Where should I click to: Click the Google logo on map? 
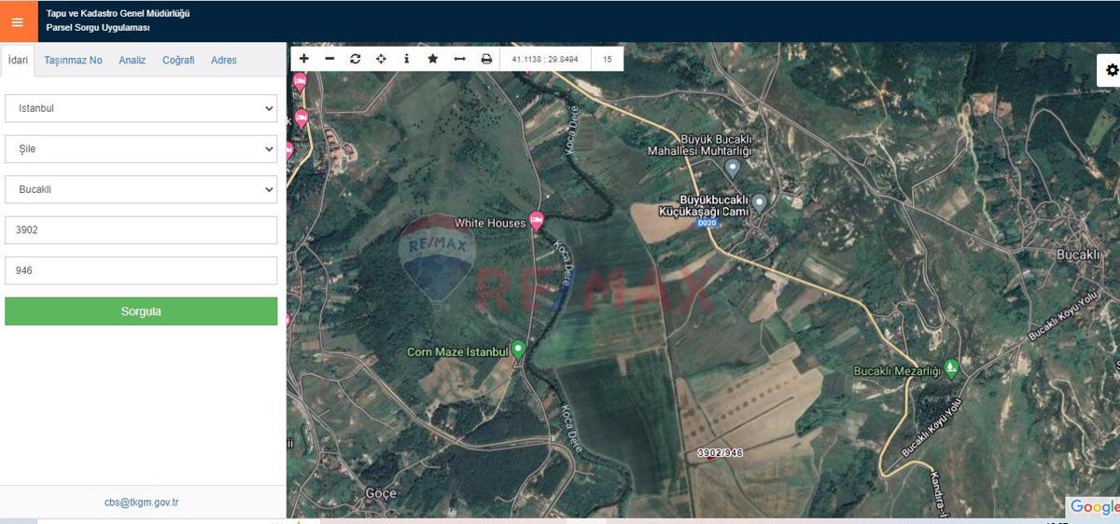tap(1094, 506)
